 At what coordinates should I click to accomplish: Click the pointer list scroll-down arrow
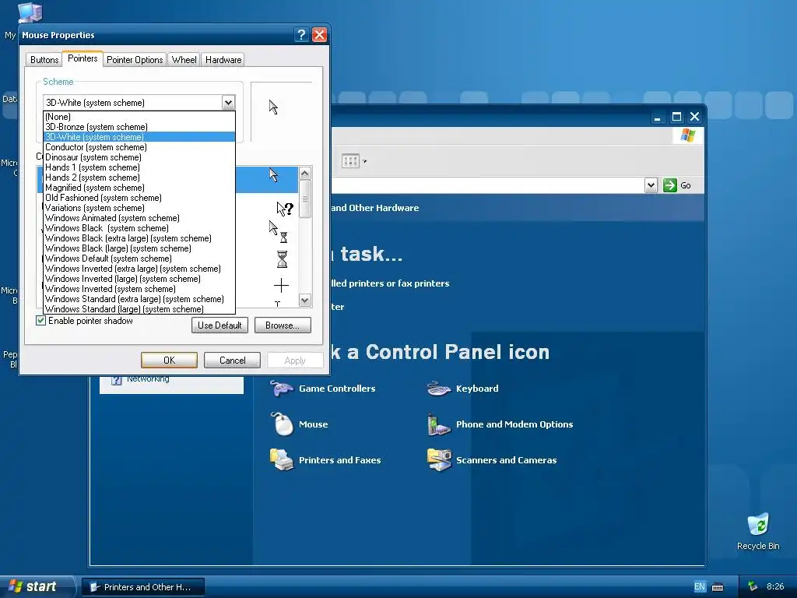coord(305,300)
